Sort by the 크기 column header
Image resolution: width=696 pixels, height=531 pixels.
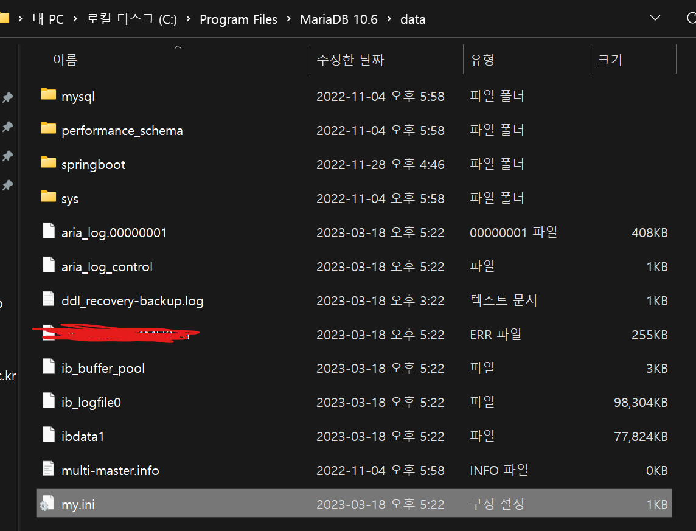pyautogui.click(x=610, y=60)
